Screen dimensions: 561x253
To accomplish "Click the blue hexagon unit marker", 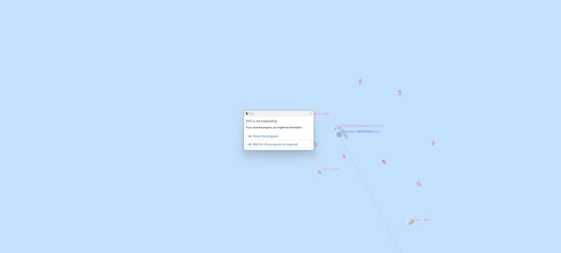I will pyautogui.click(x=339, y=135).
